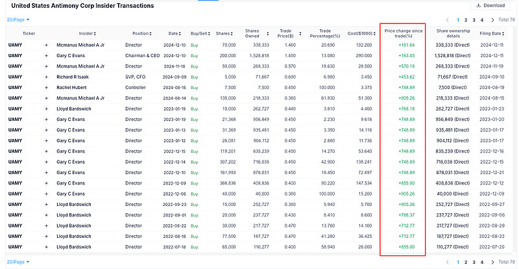Viewport: 519px width, 269px height.
Task: Expand the 2022-08-18 Lloyd Bardswich row
Action: click(x=46, y=236)
